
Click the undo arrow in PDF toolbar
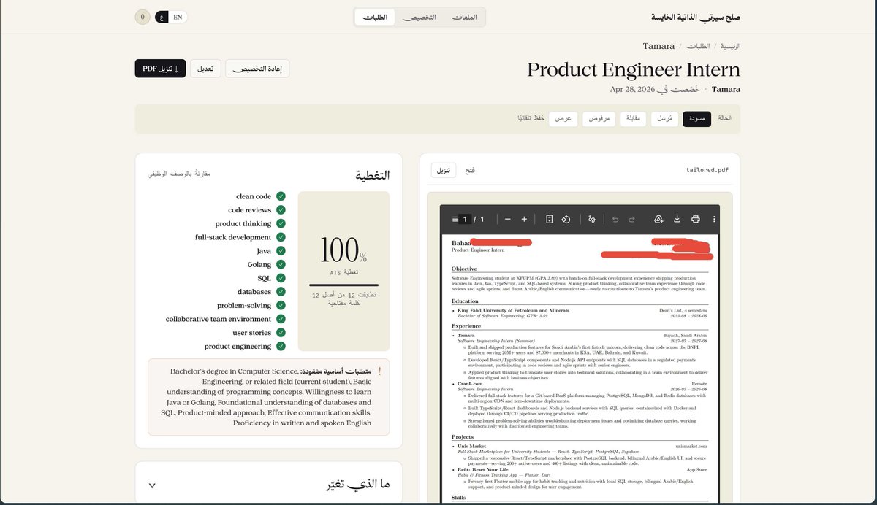[x=615, y=219]
